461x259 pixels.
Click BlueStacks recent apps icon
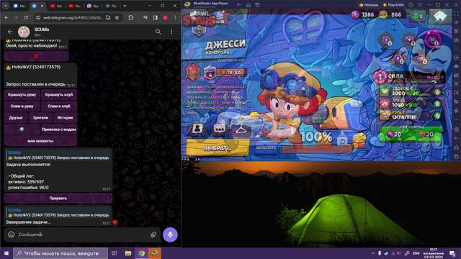(x=257, y=5)
